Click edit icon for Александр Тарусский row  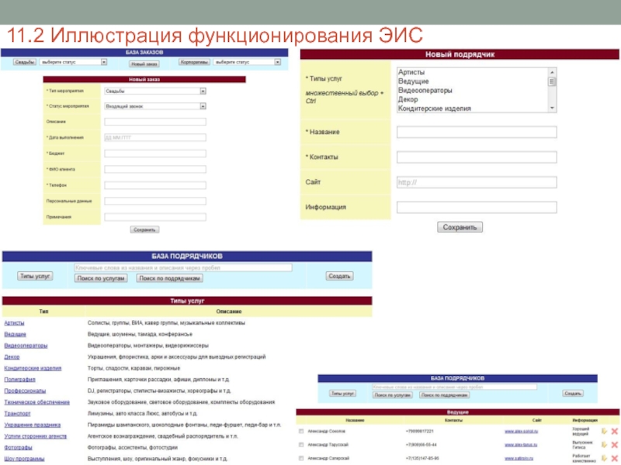604,445
